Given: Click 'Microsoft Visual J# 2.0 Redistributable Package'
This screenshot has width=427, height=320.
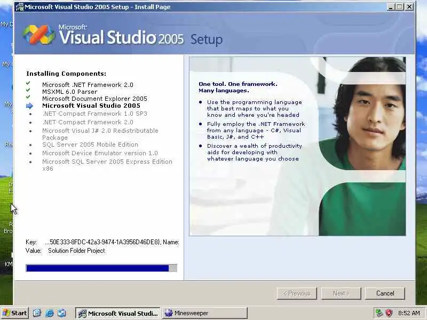Looking at the screenshot, I should [x=100, y=134].
